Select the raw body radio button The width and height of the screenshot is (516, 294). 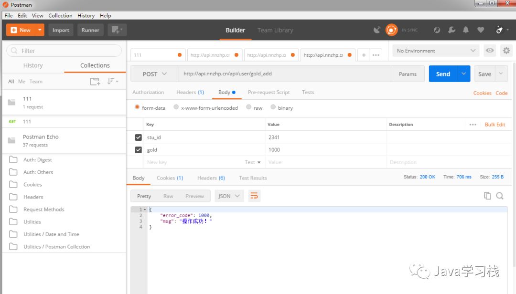(x=248, y=107)
